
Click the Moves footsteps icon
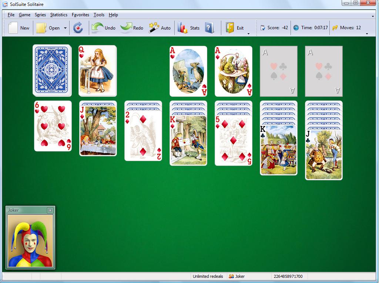[335, 28]
